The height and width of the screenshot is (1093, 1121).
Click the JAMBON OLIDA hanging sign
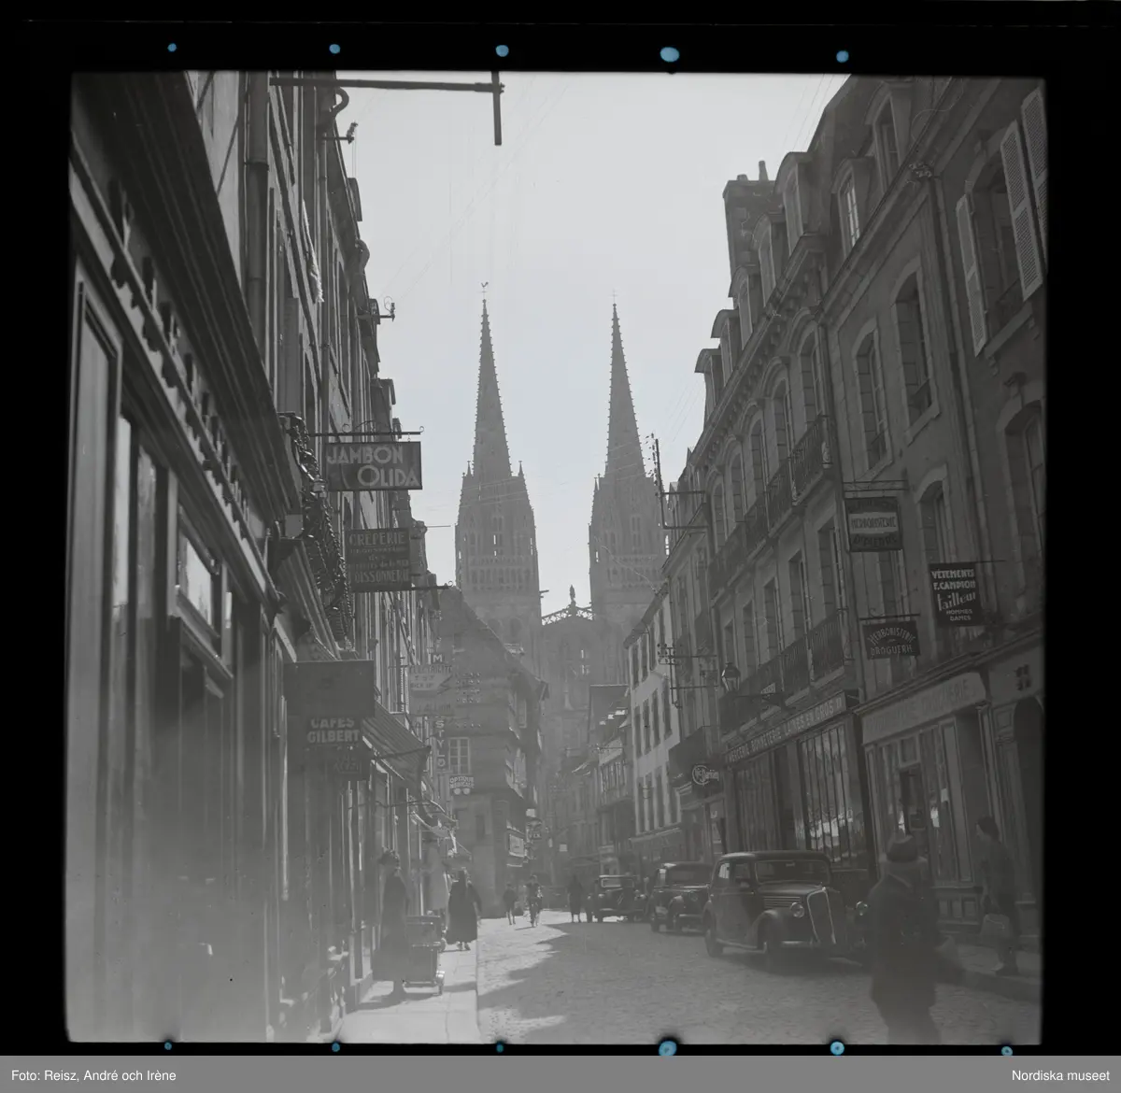[373, 465]
